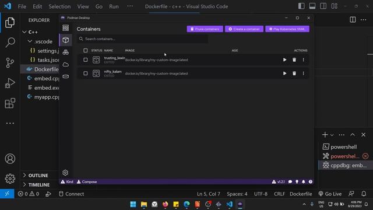373x210 pixels.
Task: Open the Run menu
Action: [x=114, y=6]
